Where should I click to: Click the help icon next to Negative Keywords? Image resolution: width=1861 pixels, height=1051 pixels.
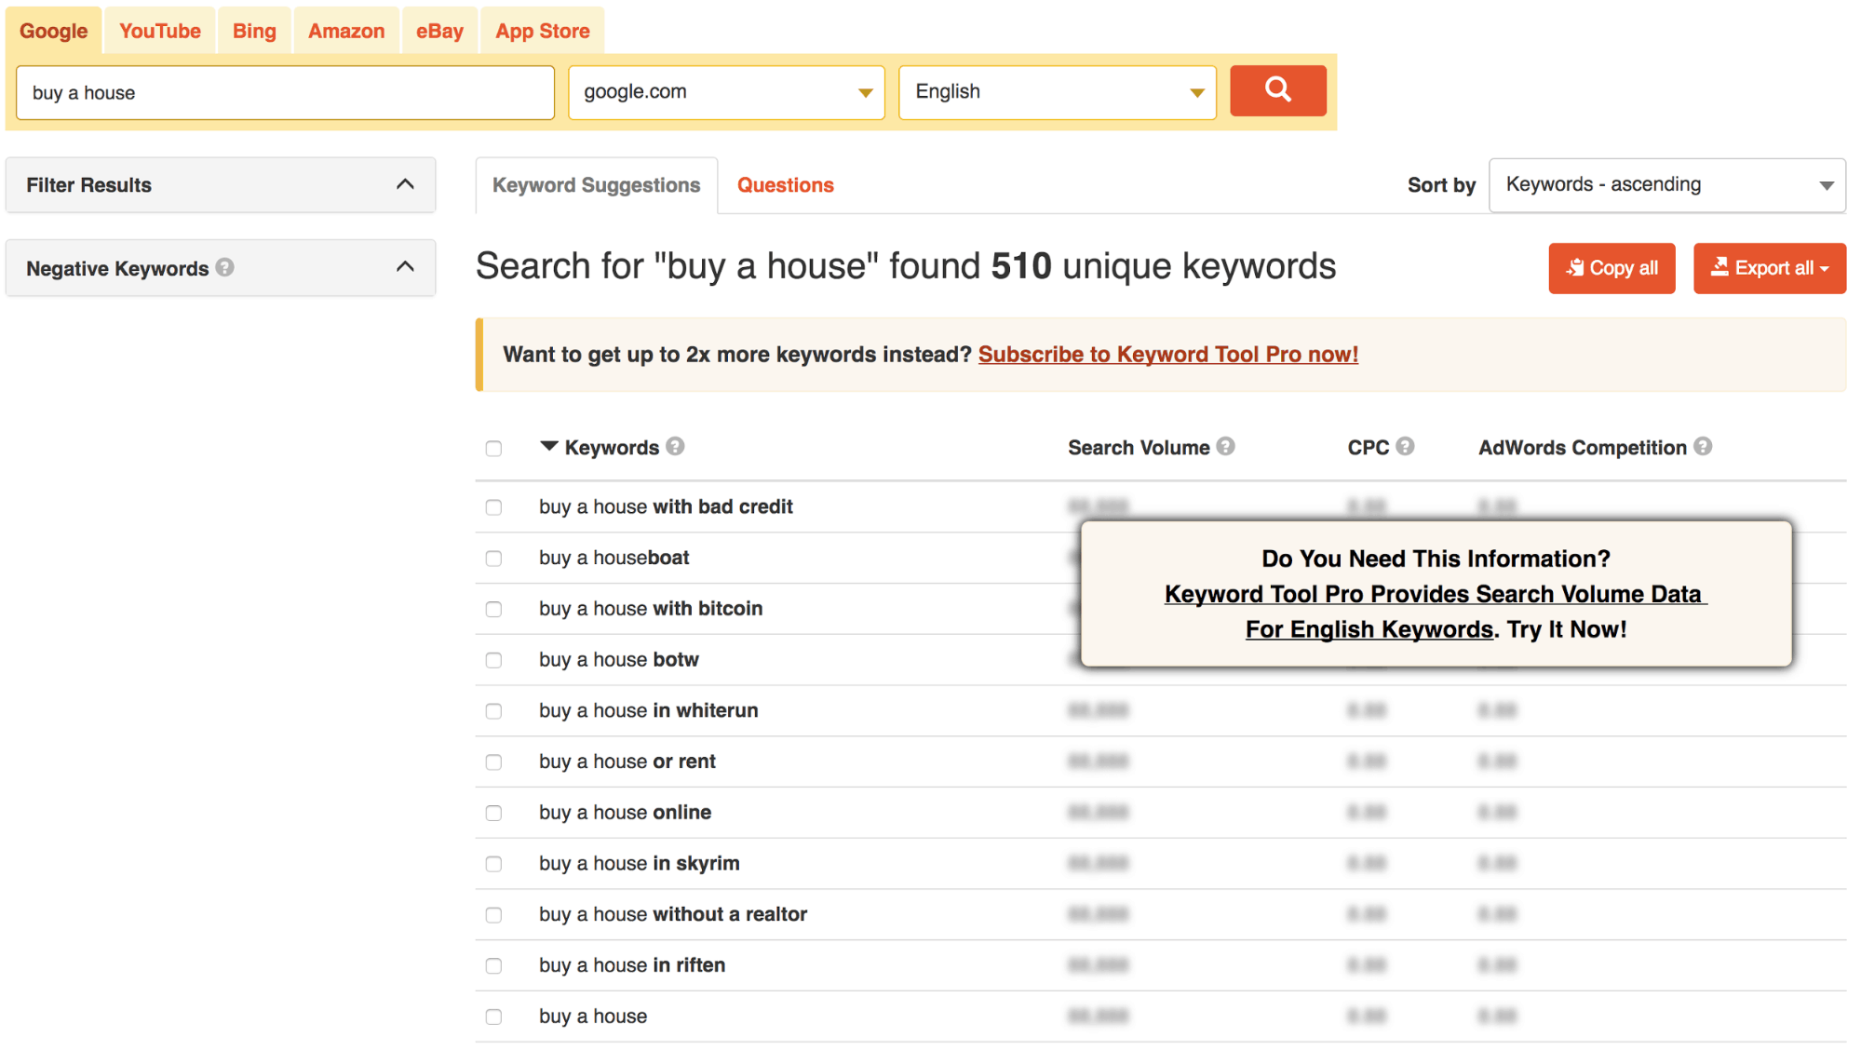click(x=224, y=267)
